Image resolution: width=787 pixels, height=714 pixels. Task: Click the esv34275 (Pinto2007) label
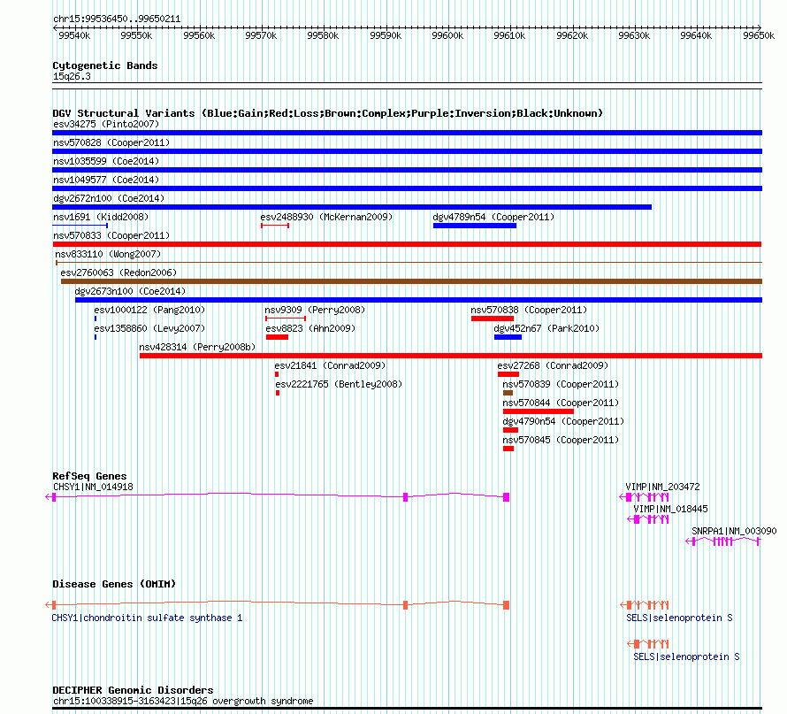(106, 124)
